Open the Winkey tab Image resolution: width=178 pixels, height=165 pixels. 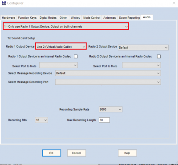(75, 18)
